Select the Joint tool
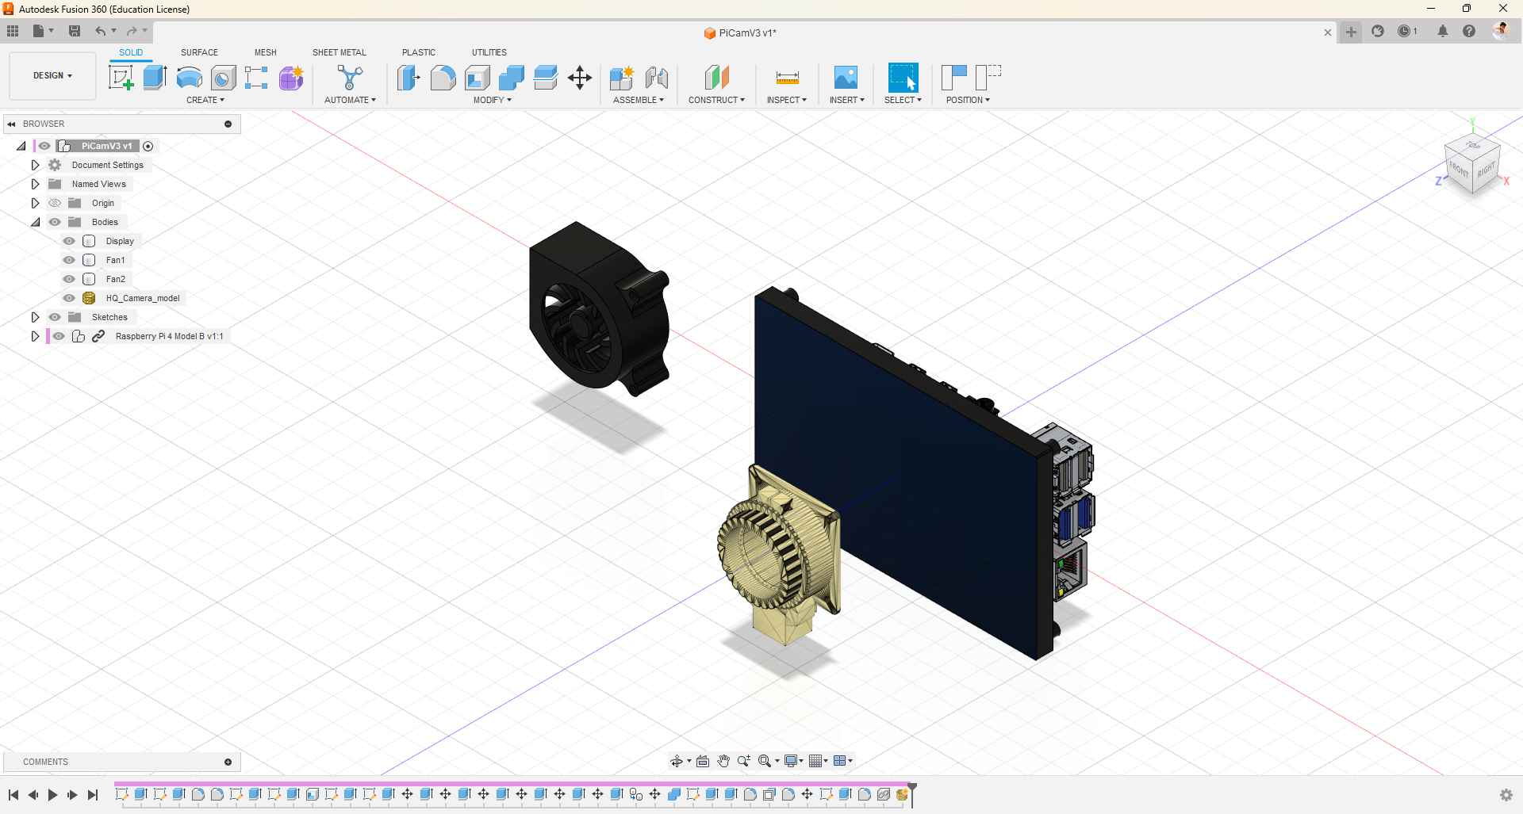Viewport: 1523px width, 814px height. tap(657, 78)
